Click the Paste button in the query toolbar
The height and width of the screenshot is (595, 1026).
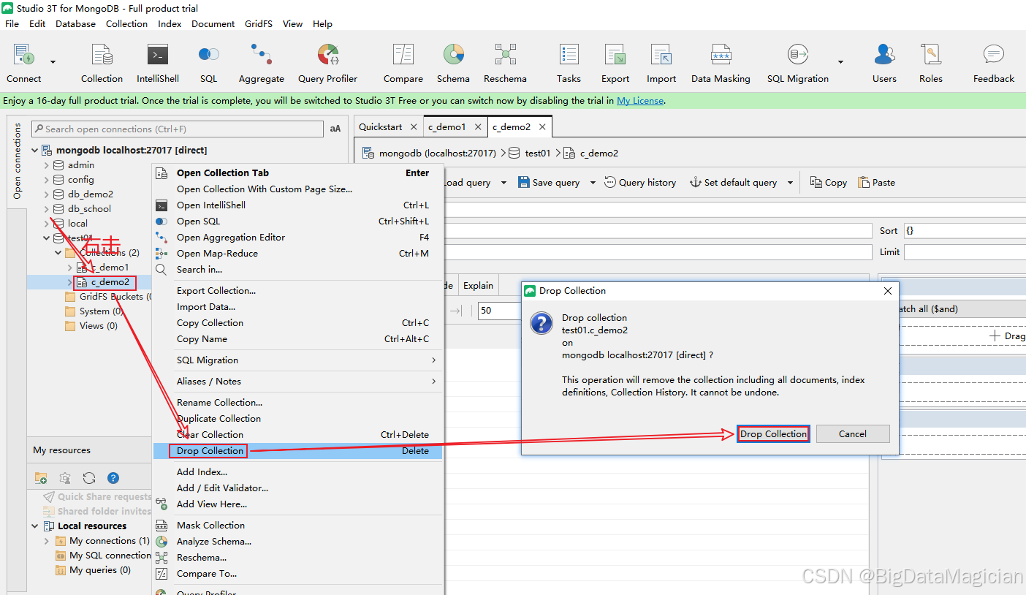click(x=876, y=183)
